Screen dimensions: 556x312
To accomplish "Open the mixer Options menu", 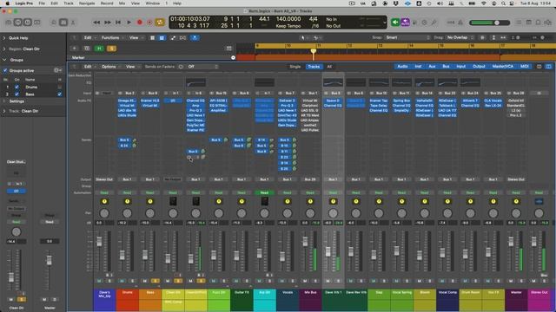I will (110, 67).
